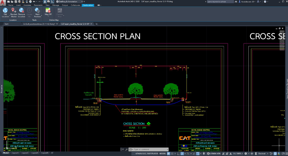Switch to the As Built drawing file tab

pos(39,24)
